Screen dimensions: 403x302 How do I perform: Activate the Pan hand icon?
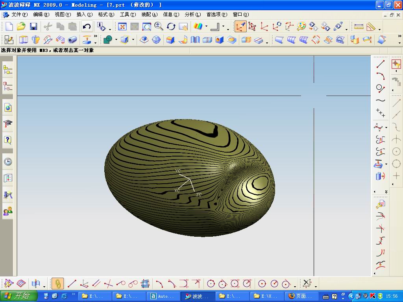(x=183, y=26)
